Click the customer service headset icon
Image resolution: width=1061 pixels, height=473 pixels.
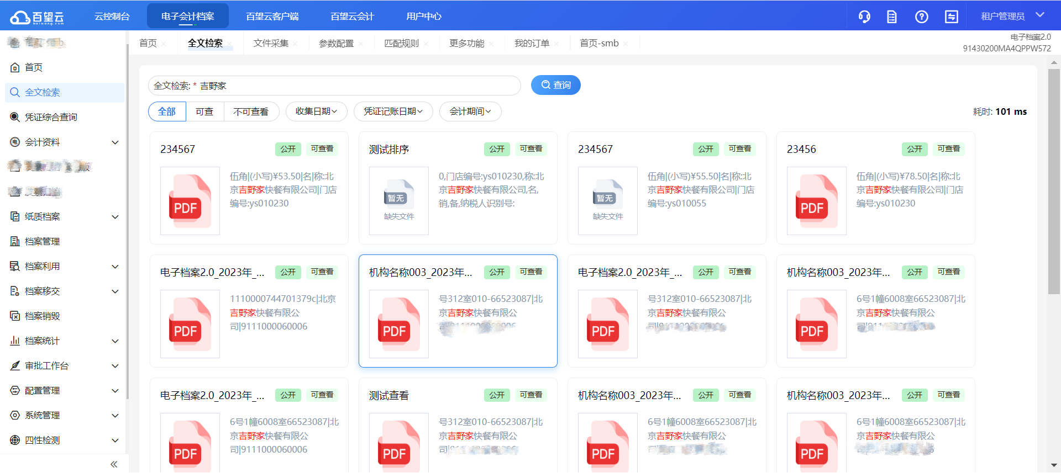pos(864,17)
